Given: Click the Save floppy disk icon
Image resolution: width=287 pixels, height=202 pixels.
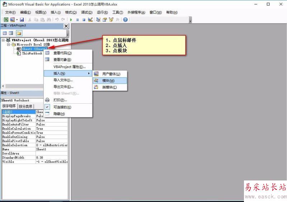Looking at the screenshot, I should 22,20.
